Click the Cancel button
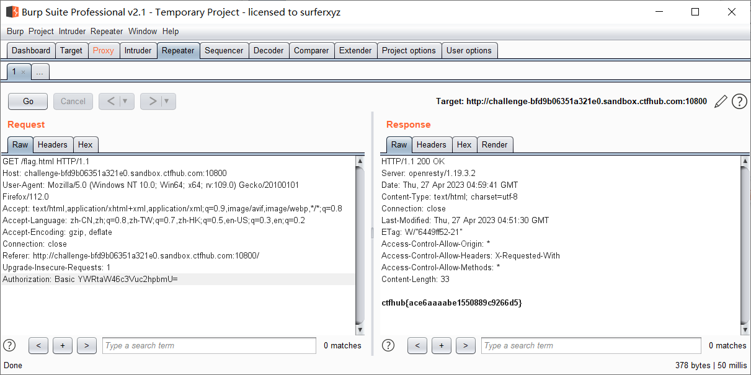 coord(73,101)
